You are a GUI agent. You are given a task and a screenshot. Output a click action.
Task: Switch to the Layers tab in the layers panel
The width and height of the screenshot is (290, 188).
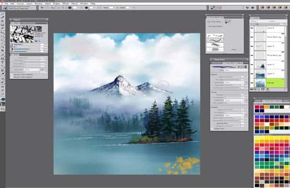[254, 18]
